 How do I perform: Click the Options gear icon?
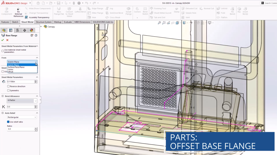[x=79, y=3]
